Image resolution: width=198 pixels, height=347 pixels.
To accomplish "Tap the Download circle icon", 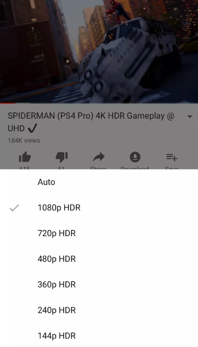I will 135,157.
